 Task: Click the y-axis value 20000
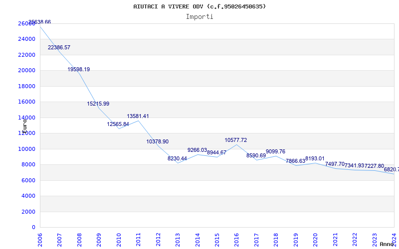(x=26, y=70)
